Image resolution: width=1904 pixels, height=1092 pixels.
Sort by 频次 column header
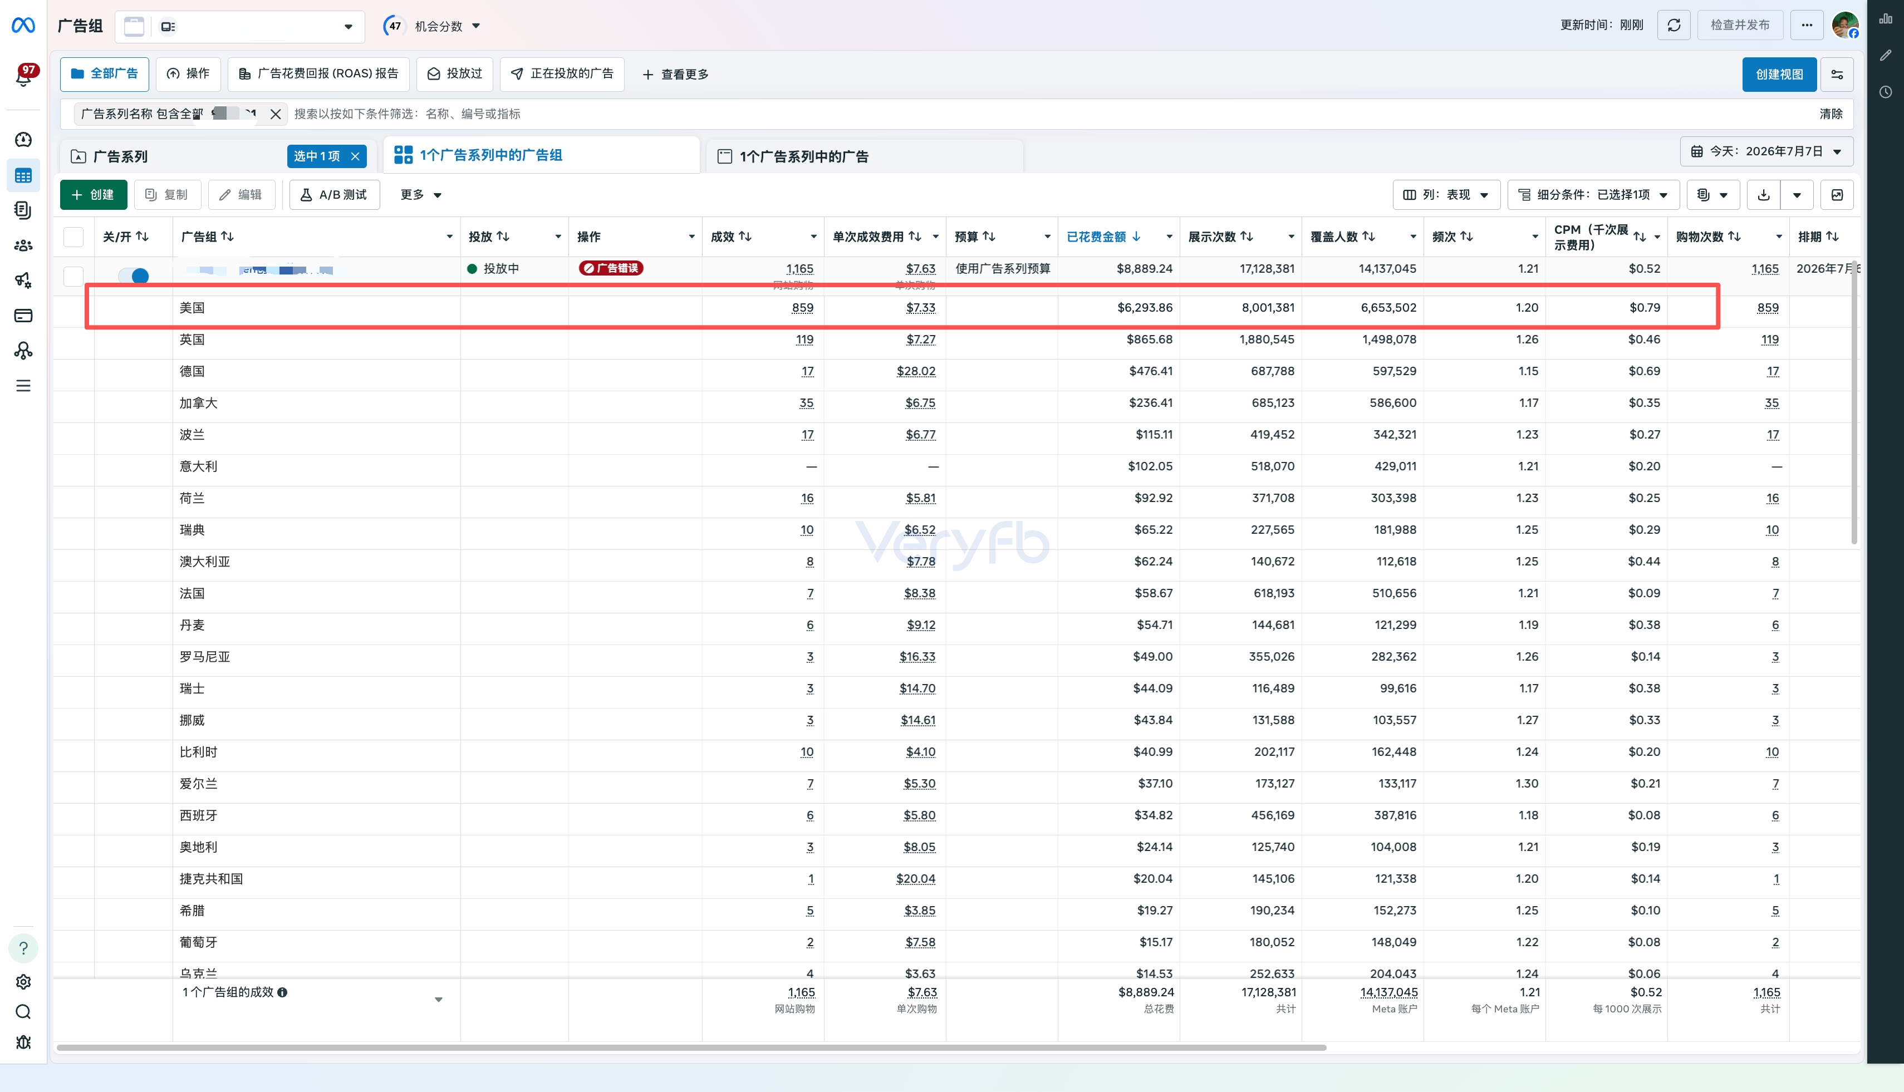coord(1452,237)
